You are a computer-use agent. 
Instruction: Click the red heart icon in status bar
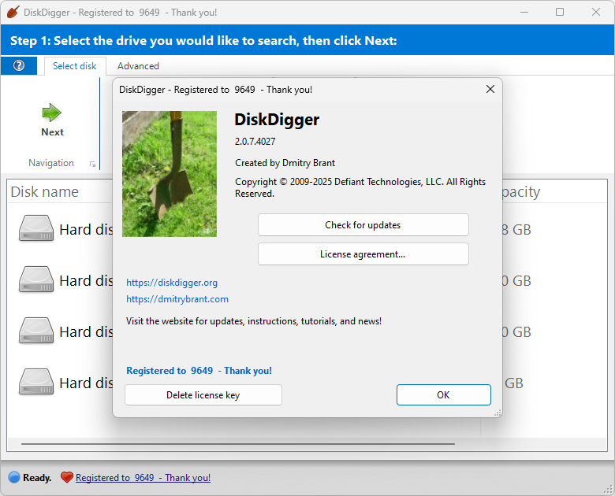click(67, 477)
